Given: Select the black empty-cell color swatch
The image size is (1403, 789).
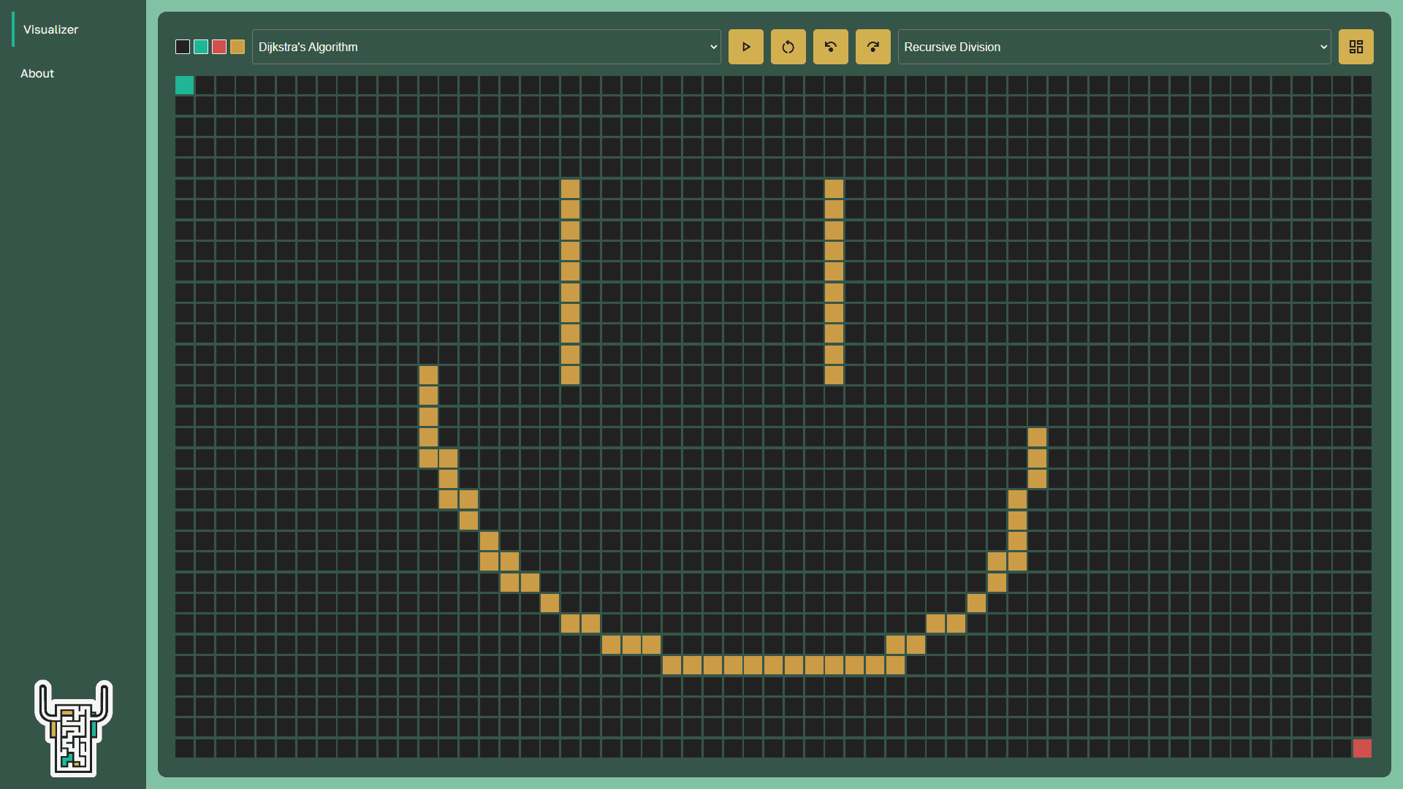Looking at the screenshot, I should pyautogui.click(x=183, y=47).
